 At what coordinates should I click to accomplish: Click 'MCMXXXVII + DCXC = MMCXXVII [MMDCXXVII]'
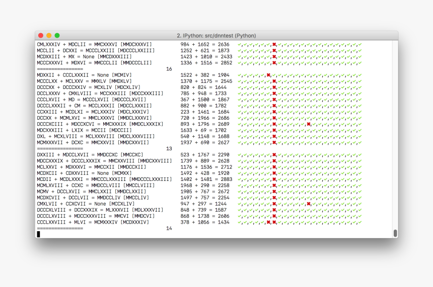93,142
